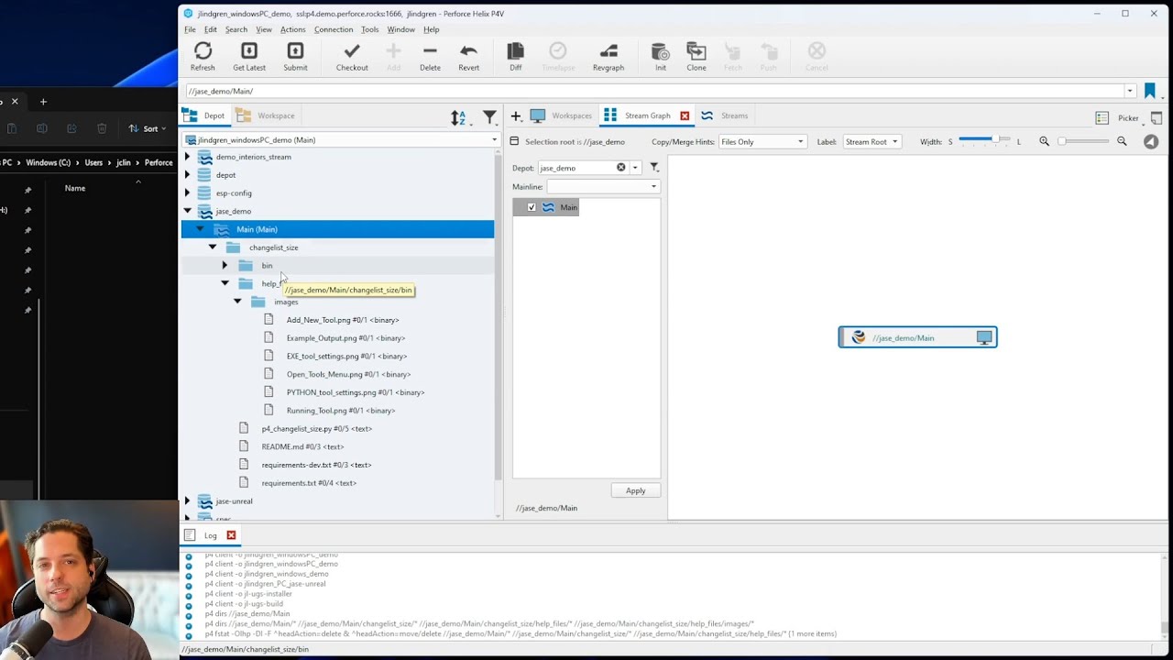Click the workspace icon on //jase_demo/Main node
Screen dimensions: 1173x660
point(984,337)
